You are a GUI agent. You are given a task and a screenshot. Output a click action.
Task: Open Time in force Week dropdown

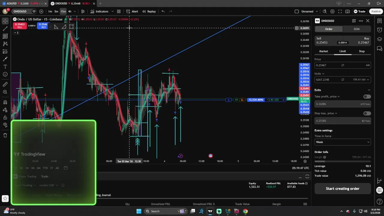point(343,142)
